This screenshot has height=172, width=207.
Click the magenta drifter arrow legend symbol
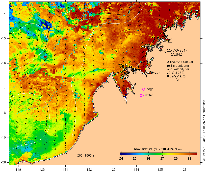coord(142,96)
